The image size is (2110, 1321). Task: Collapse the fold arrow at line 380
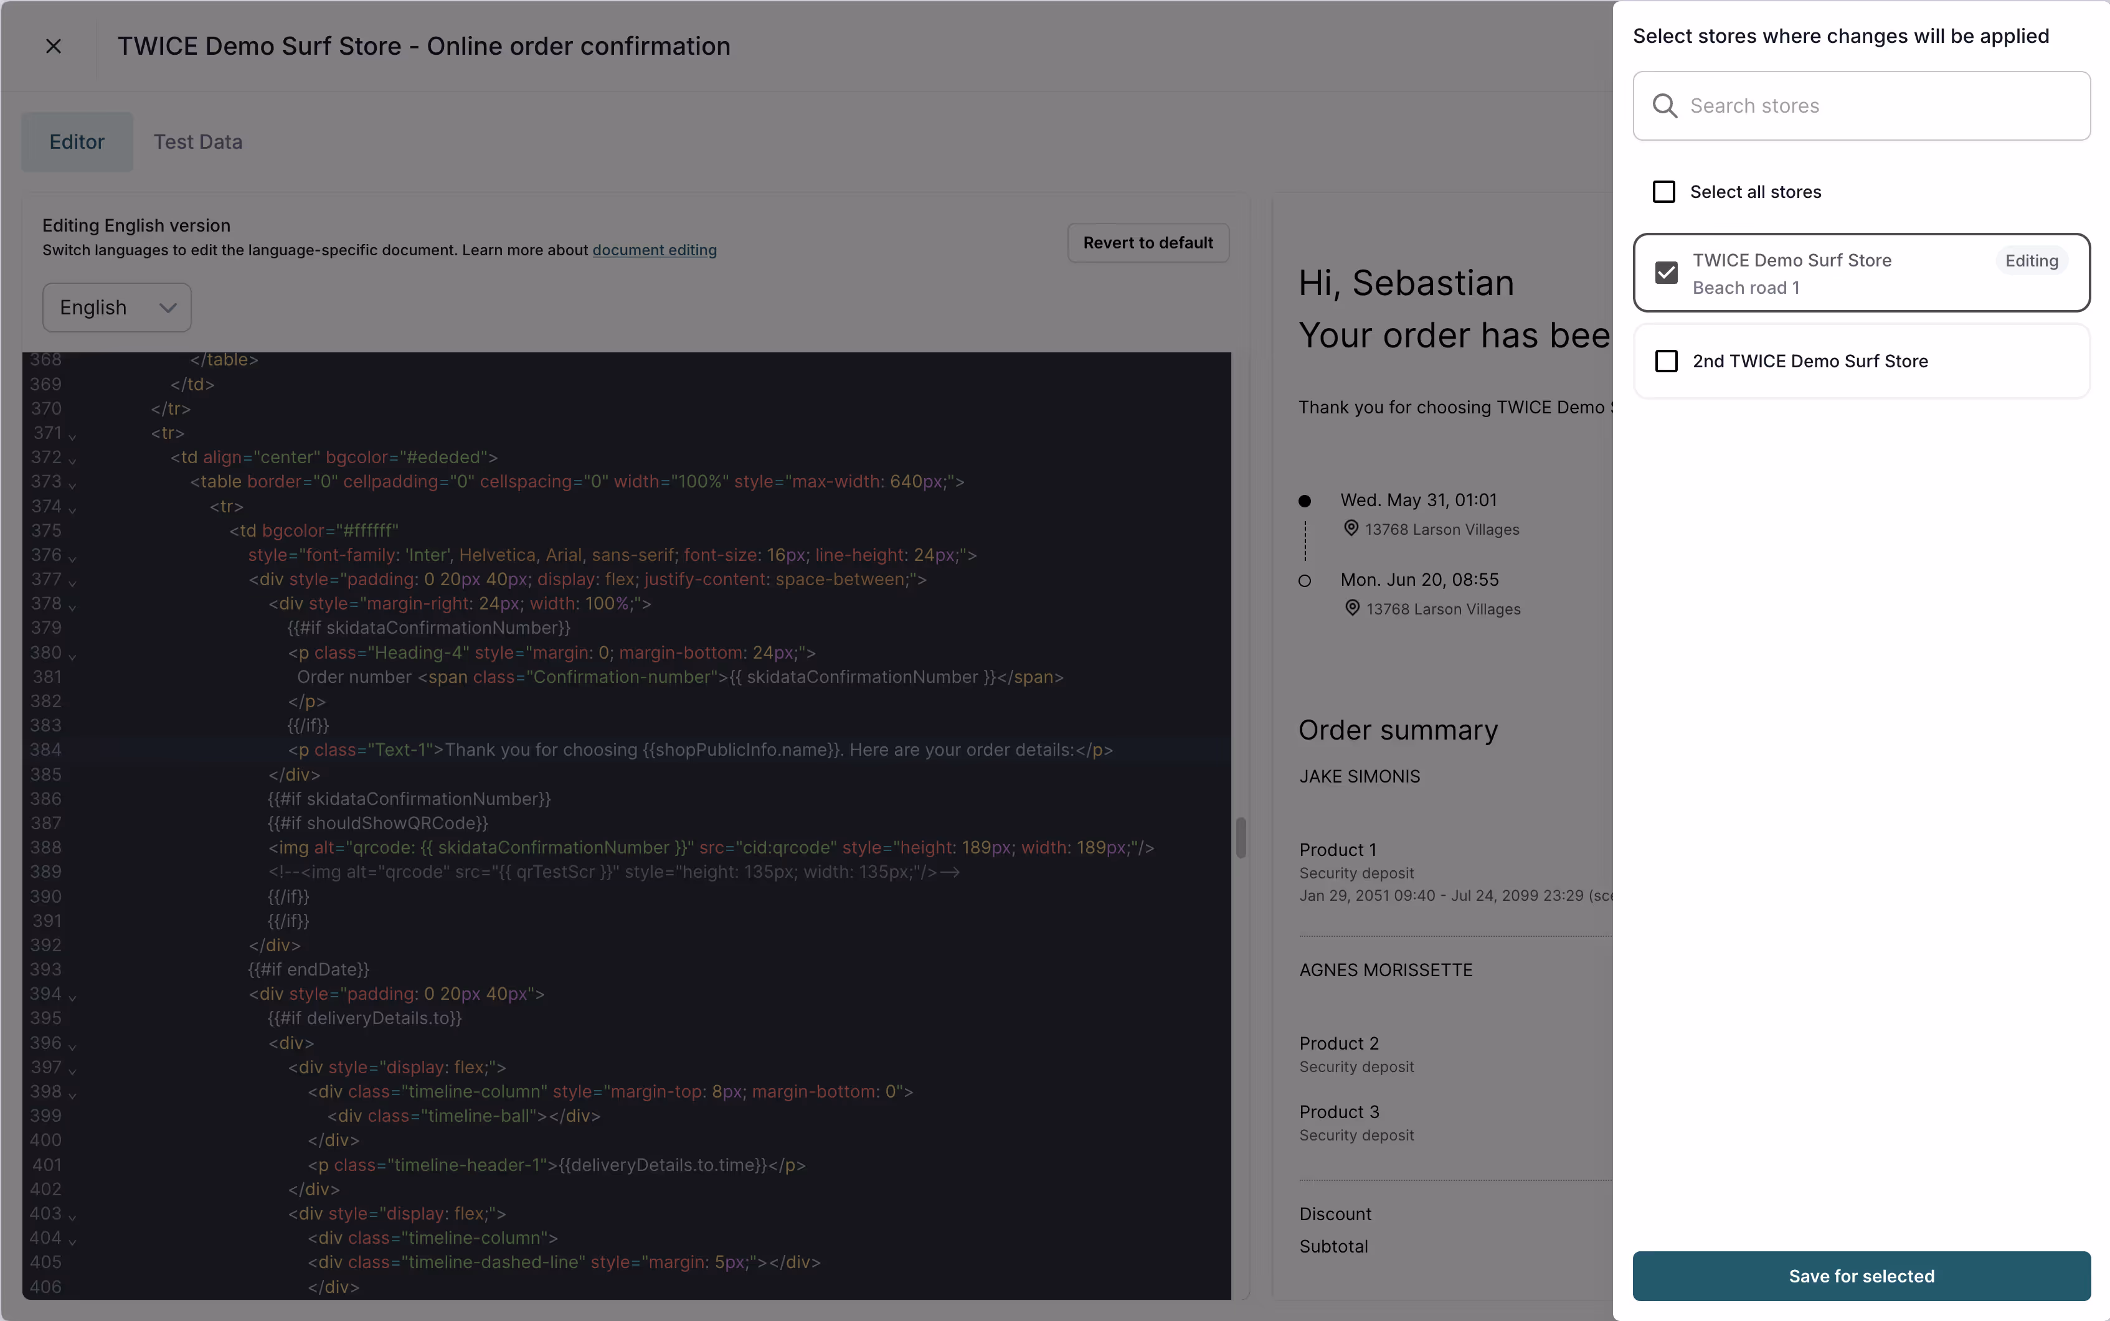tap(72, 656)
